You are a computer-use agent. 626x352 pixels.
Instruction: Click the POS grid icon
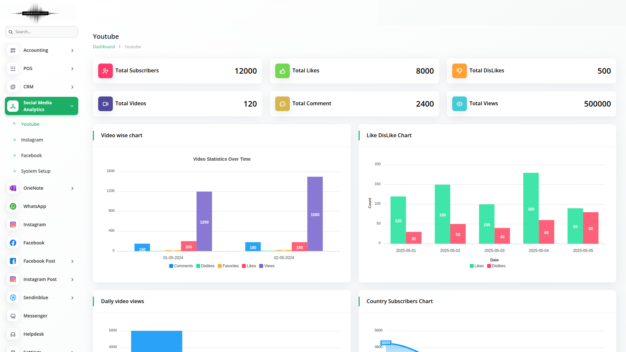tap(13, 68)
